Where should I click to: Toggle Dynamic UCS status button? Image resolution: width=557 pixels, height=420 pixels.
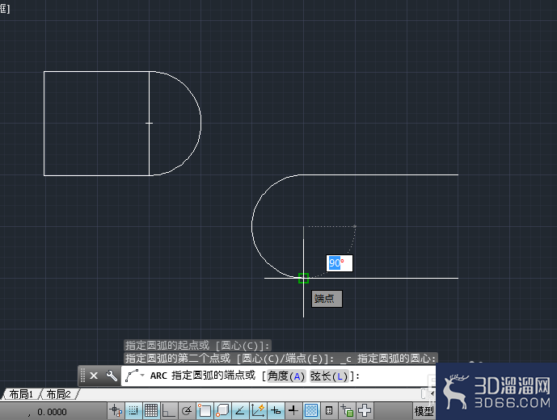point(258,411)
